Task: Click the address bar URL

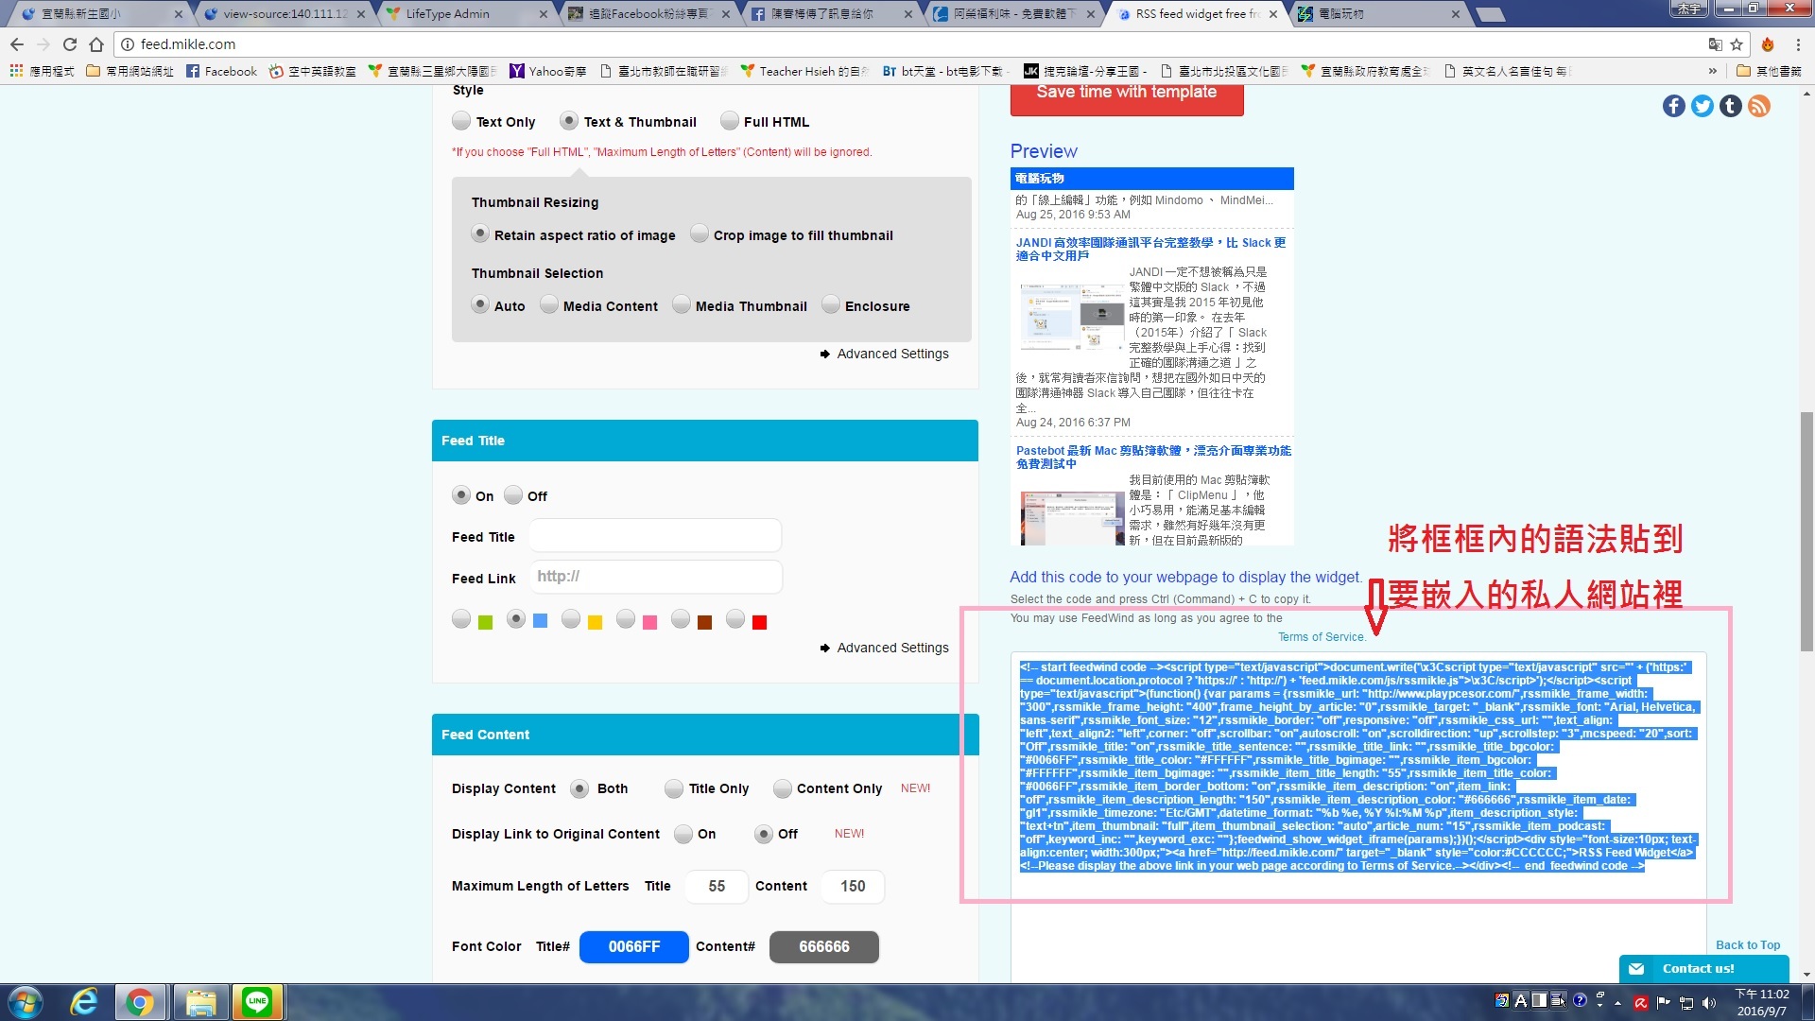Action: pyautogui.click(x=188, y=44)
